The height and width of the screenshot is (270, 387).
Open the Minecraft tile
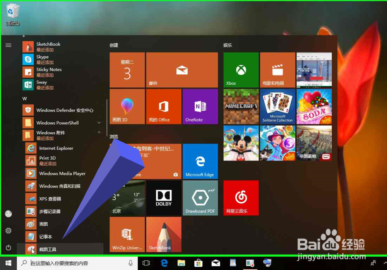click(x=241, y=106)
